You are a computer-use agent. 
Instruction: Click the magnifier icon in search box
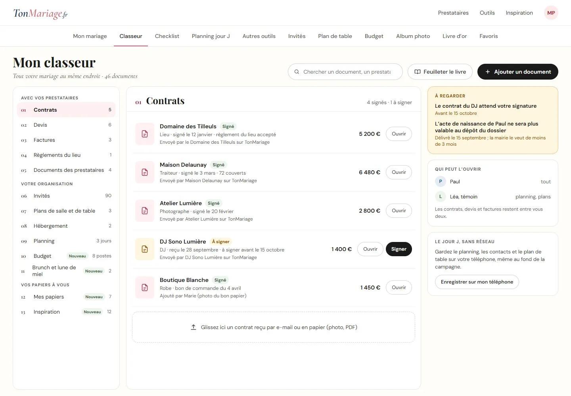297,72
